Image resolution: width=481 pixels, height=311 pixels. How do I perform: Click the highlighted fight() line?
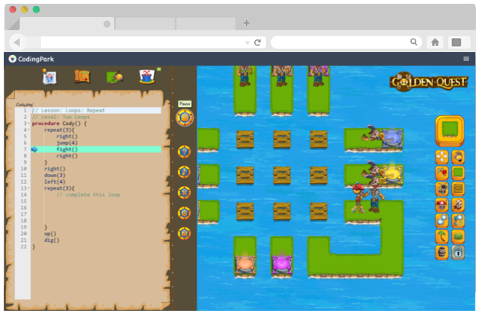coord(96,149)
